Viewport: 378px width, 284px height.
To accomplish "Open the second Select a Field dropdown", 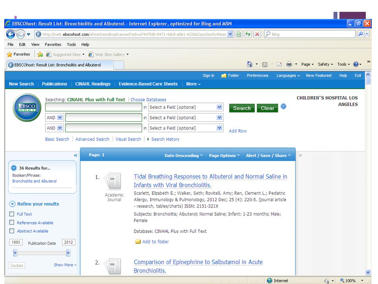I will (x=185, y=118).
